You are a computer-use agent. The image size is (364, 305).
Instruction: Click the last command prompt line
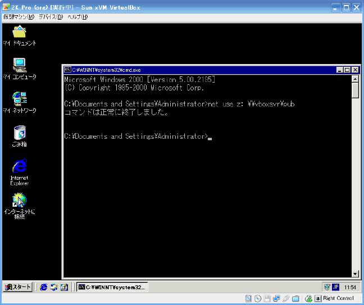138,136
